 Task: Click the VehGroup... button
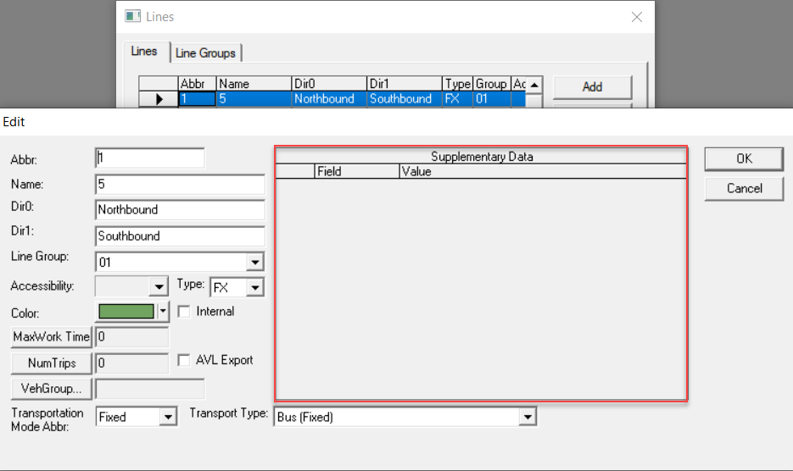(51, 389)
